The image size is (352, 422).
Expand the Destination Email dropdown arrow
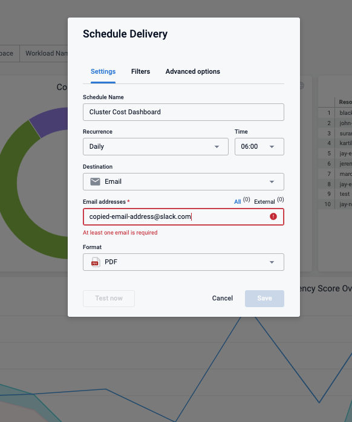click(x=272, y=182)
